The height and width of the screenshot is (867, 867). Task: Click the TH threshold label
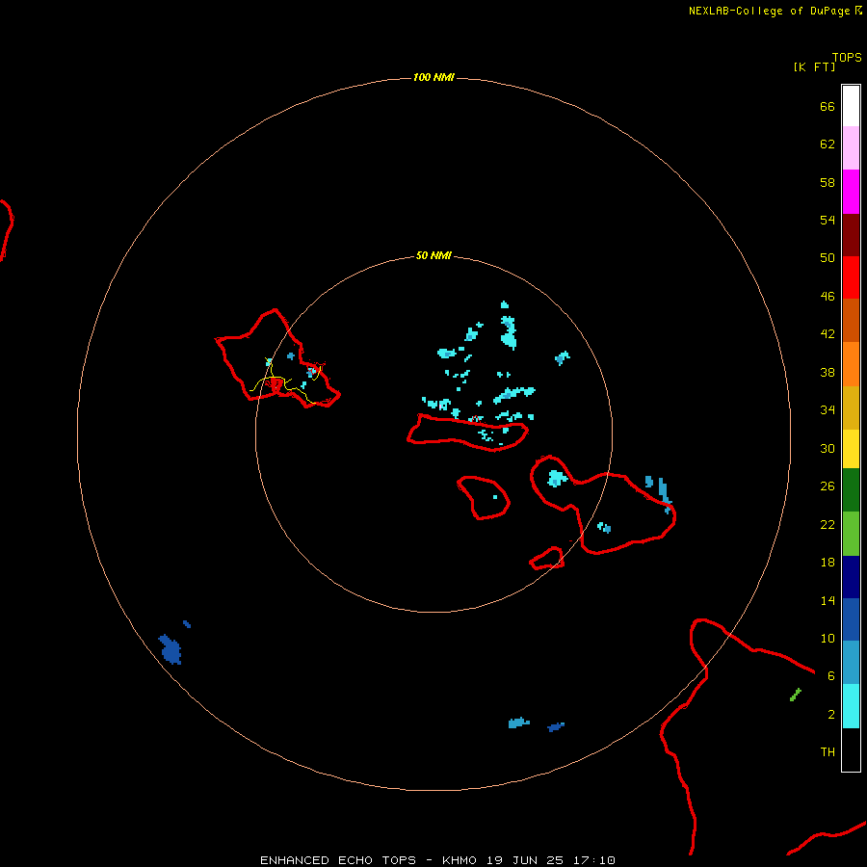(x=828, y=752)
